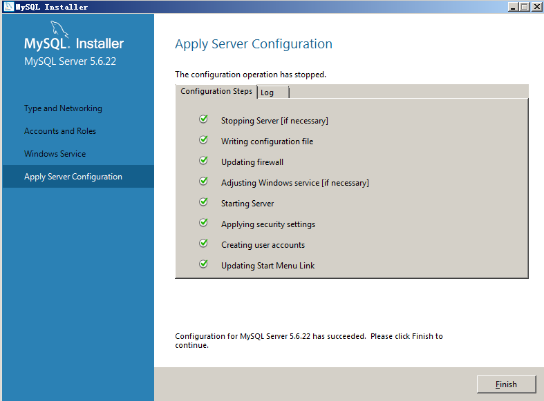Image resolution: width=544 pixels, height=401 pixels.
Task: Open Windows Service step in sidebar
Action: (x=55, y=154)
